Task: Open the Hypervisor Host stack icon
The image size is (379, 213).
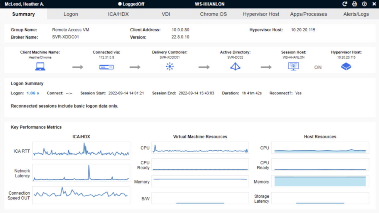Action: (346, 67)
